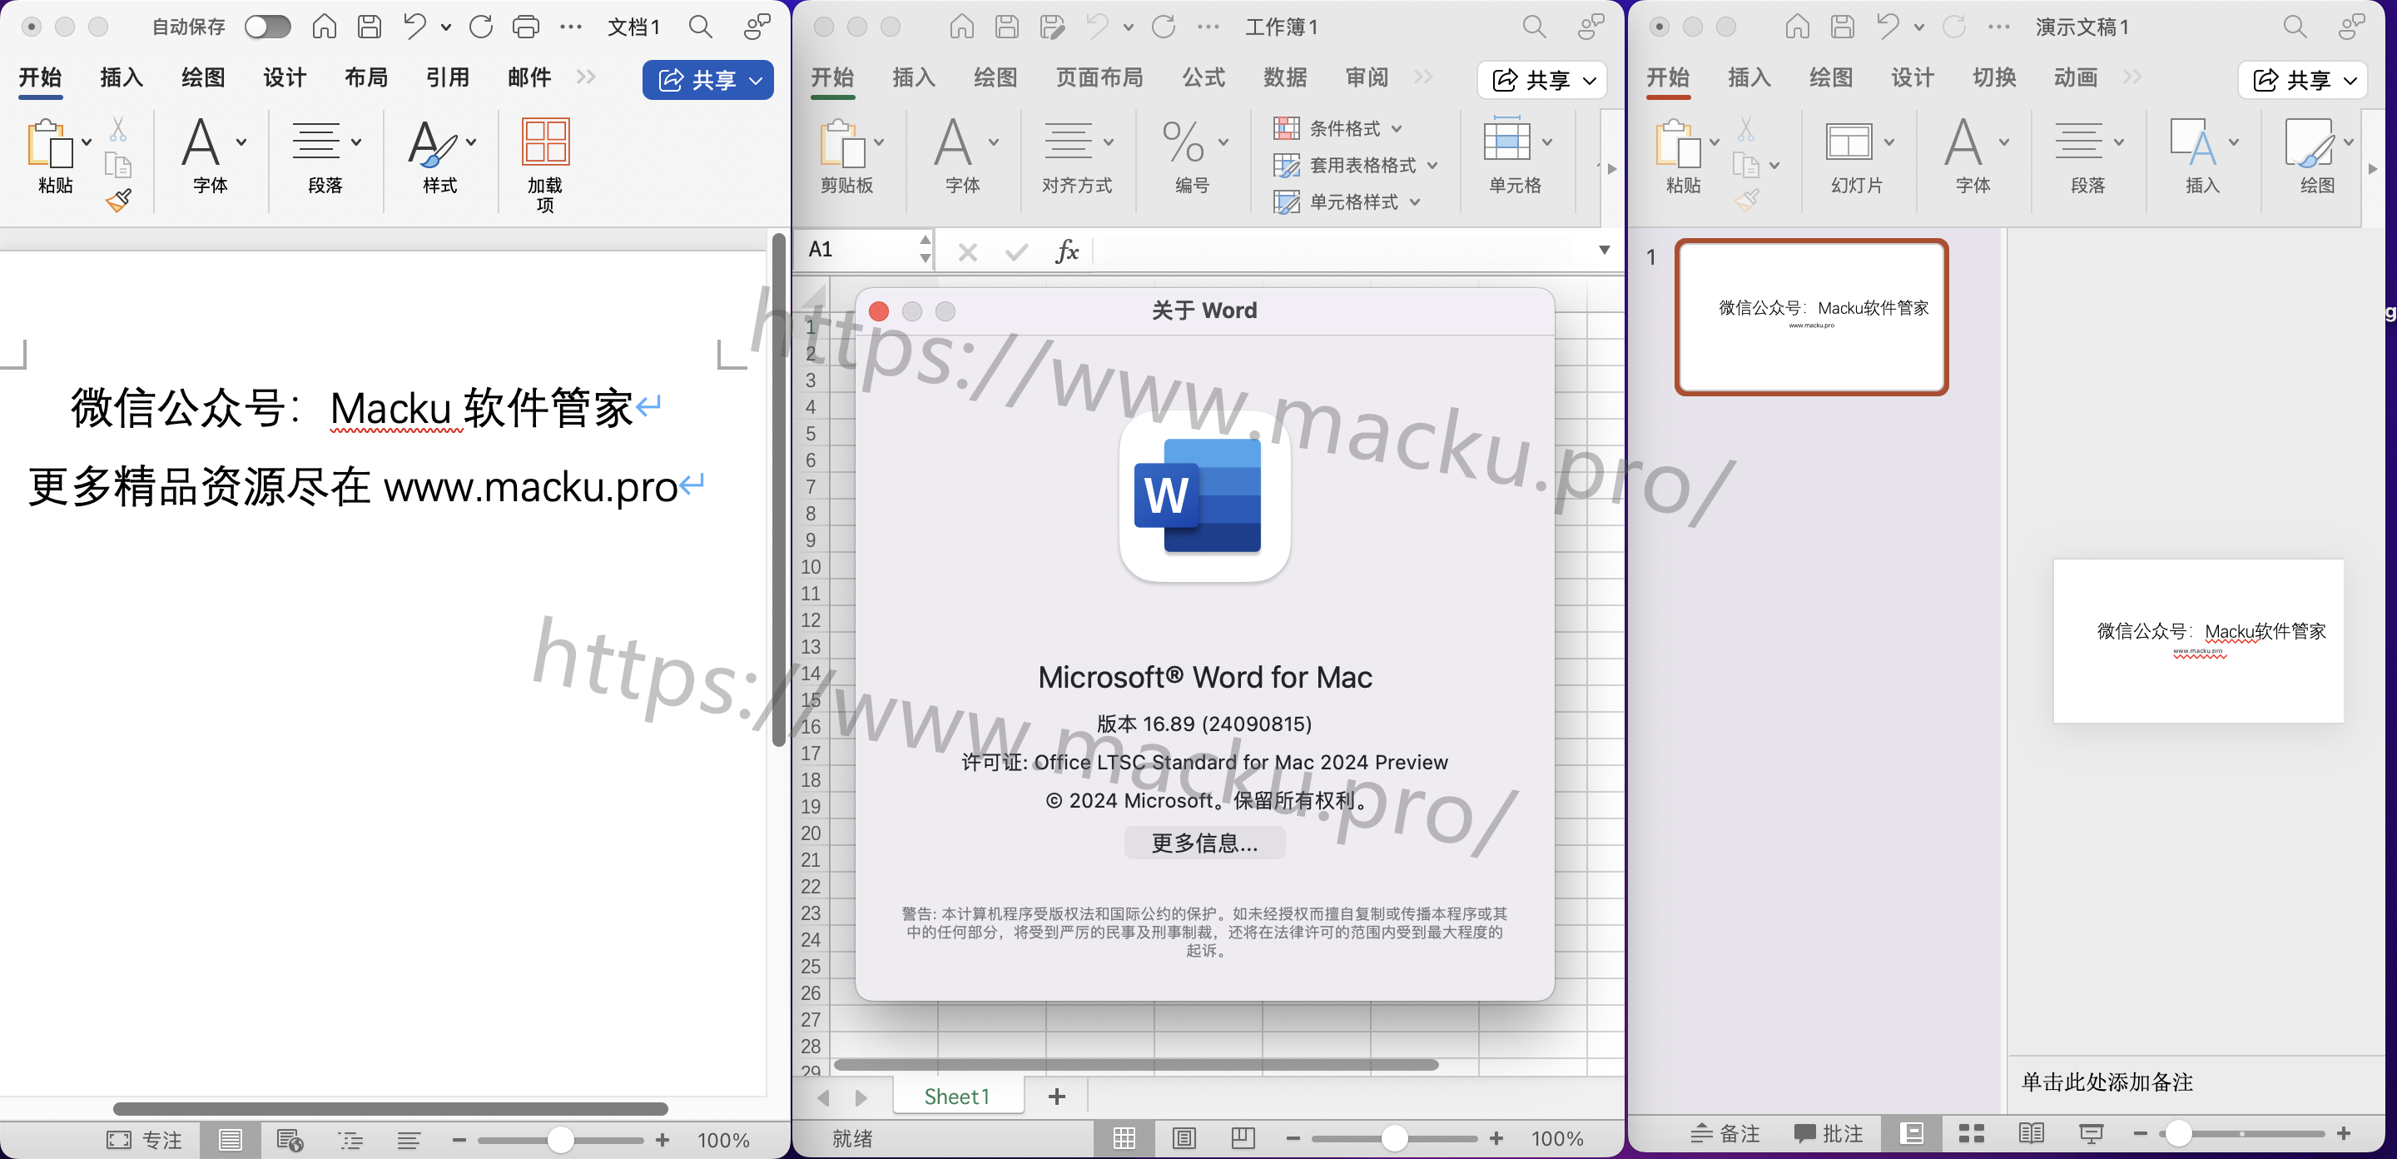The image size is (2397, 1159).
Task: Click the A1 name box in Excel
Action: click(x=861, y=250)
